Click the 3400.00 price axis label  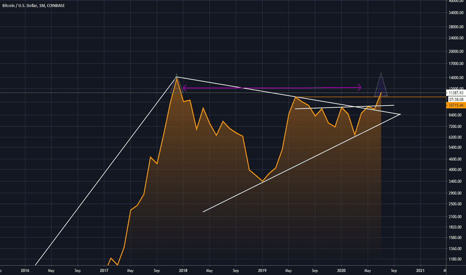point(455,181)
